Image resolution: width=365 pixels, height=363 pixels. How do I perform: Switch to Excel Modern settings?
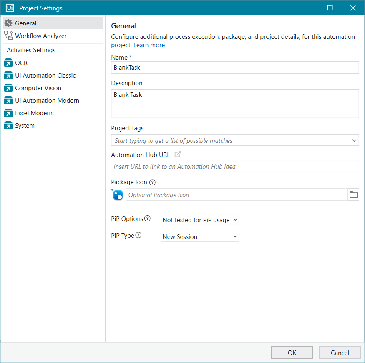click(34, 113)
